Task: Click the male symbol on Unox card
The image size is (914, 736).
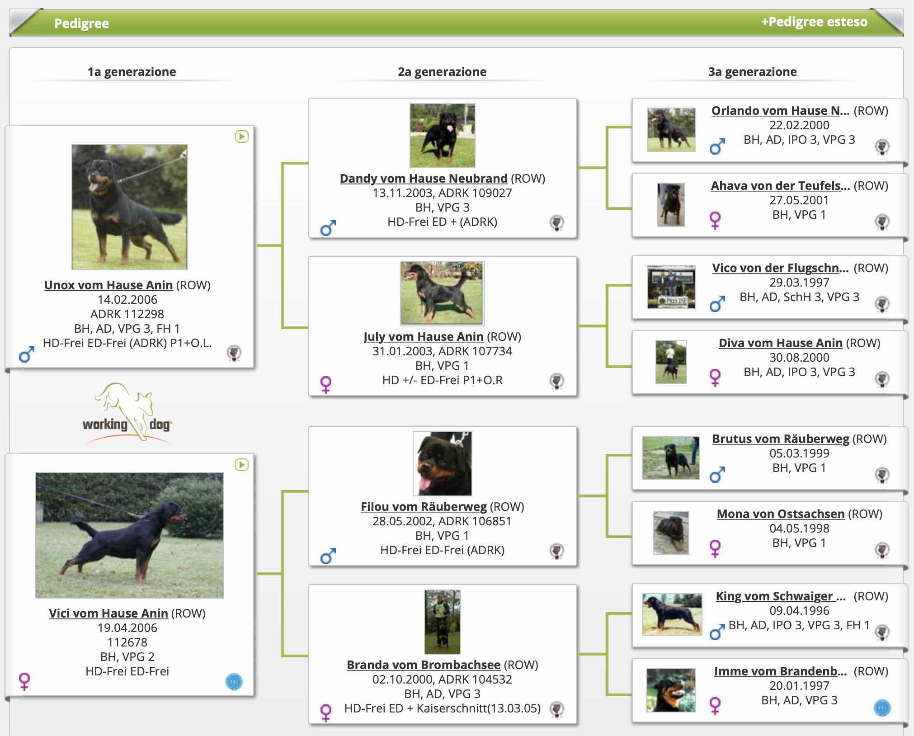Action: 27,355
